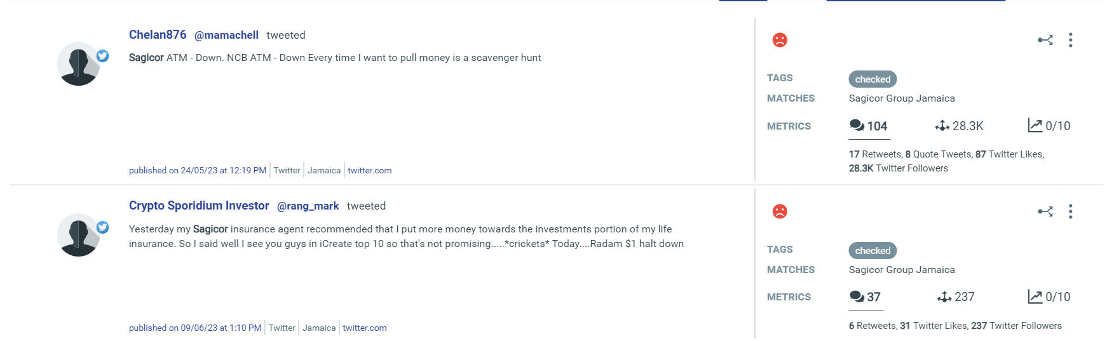This screenshot has height=341, width=1107.
Task: Click the 104 engagement comments metric
Action: (869, 126)
